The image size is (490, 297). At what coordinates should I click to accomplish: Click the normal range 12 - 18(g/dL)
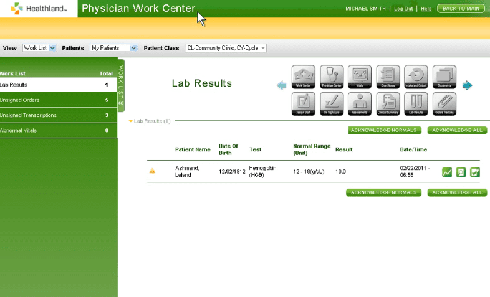309,172
